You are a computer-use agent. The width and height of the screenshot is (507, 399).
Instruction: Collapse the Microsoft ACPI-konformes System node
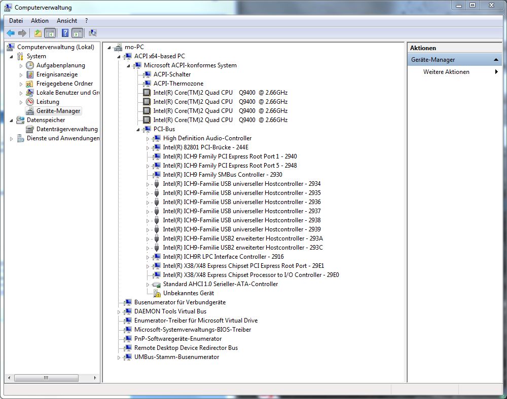pos(129,66)
